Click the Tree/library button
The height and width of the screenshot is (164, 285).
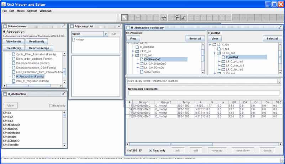point(14,48)
